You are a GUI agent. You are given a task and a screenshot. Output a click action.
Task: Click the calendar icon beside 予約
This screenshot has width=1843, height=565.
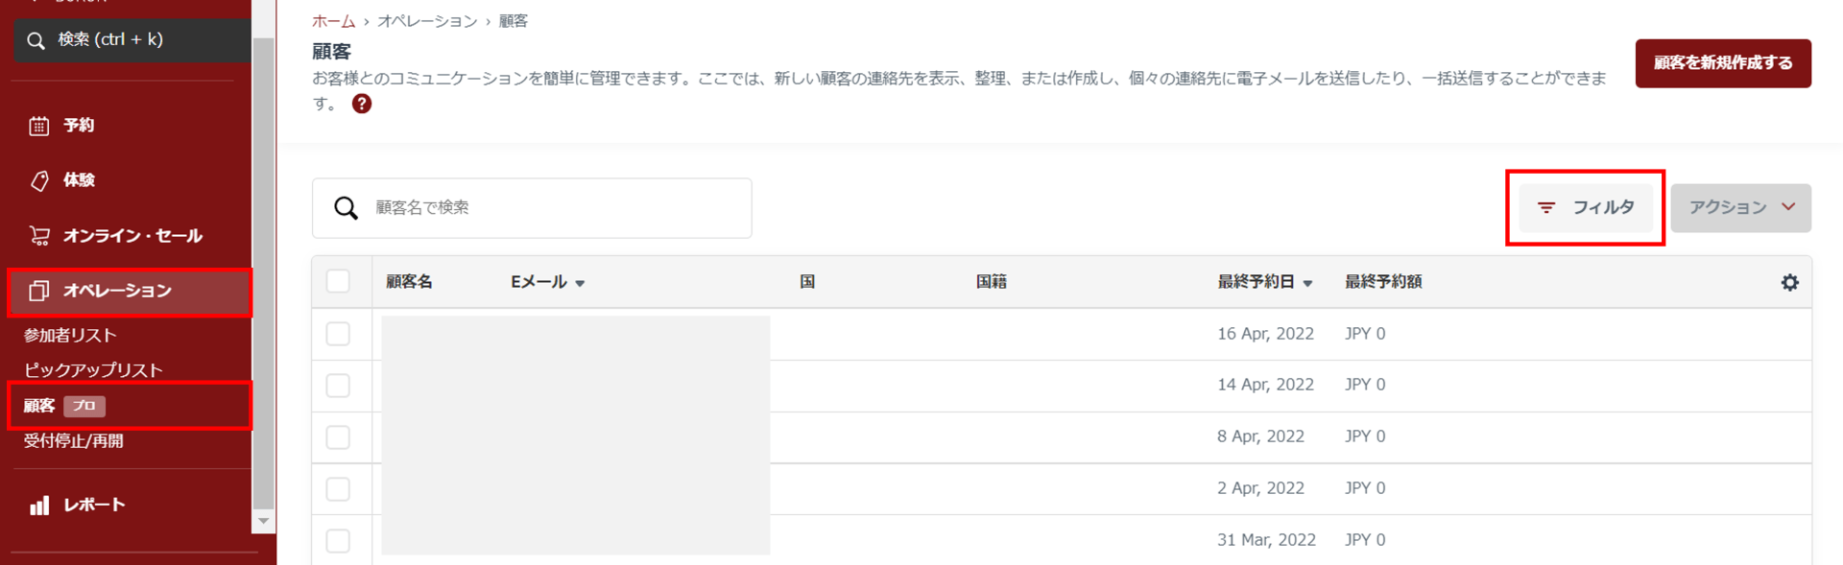tap(38, 126)
